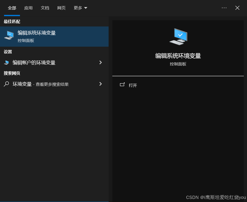Close the search panel with the X
The width and height of the screenshot is (247, 202).
click(x=237, y=8)
